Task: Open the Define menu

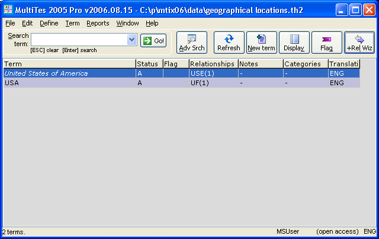Action: [49, 23]
